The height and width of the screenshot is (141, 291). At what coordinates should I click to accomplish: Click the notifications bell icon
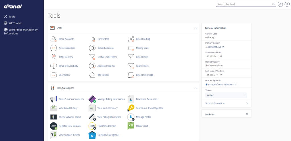(280, 4)
